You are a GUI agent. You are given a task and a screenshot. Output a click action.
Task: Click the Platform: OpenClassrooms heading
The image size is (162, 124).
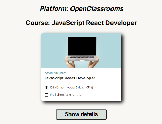point(82,9)
